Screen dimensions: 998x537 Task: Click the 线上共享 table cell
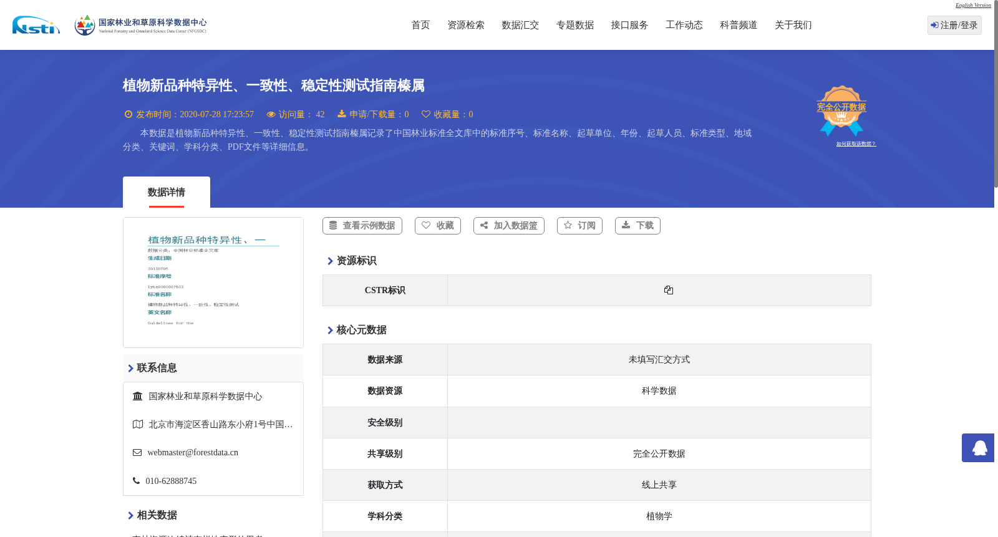659,485
